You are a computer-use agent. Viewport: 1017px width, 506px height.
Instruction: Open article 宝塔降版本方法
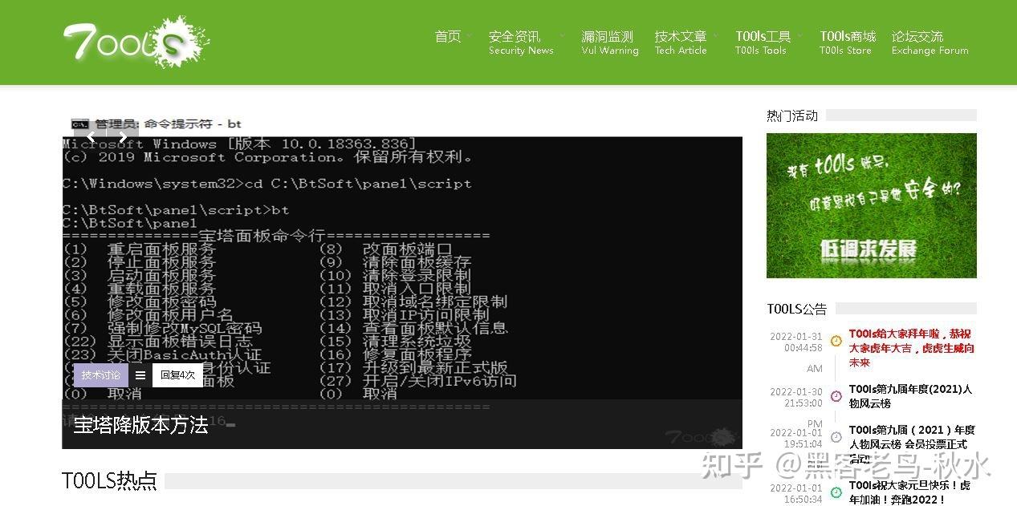tap(140, 424)
